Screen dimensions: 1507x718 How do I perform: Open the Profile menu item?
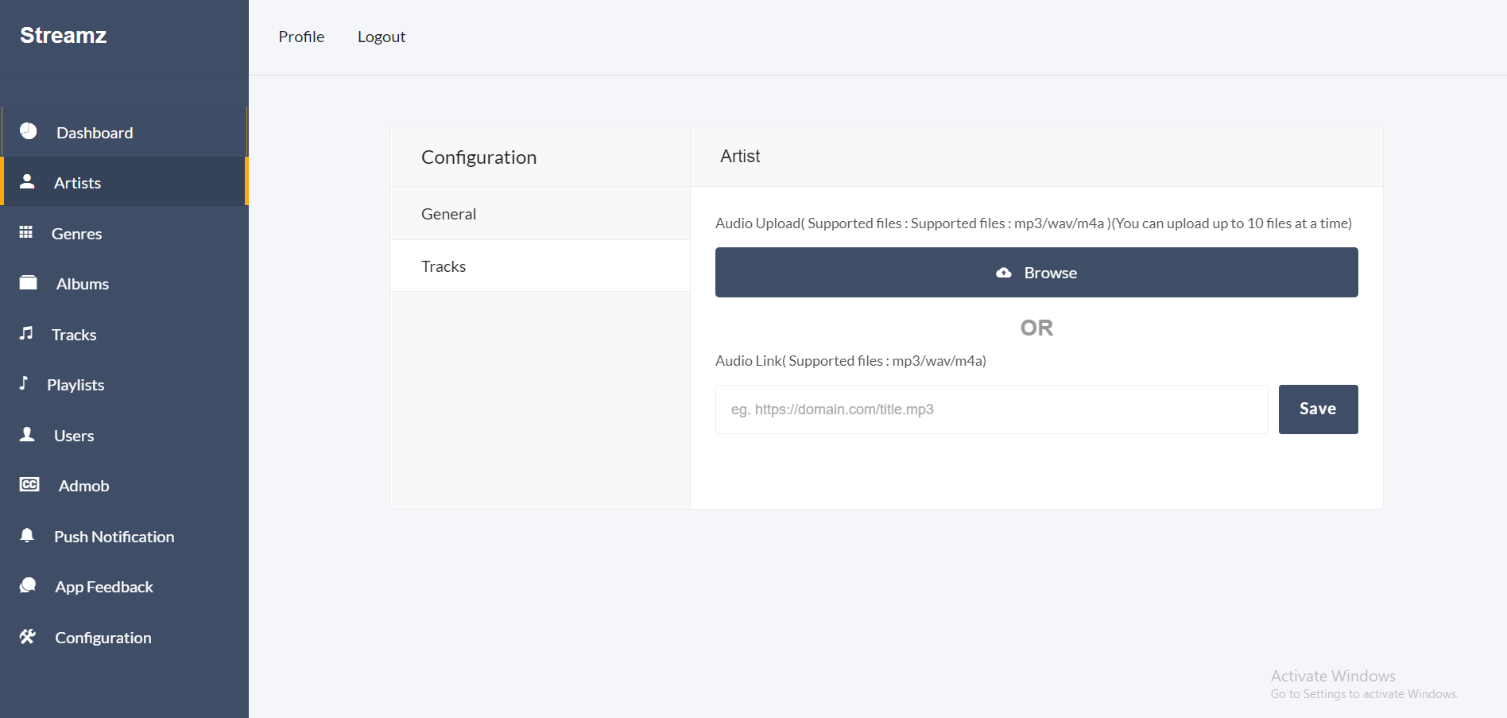click(301, 37)
